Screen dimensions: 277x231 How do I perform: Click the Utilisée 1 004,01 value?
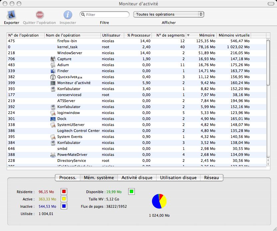point(46,214)
